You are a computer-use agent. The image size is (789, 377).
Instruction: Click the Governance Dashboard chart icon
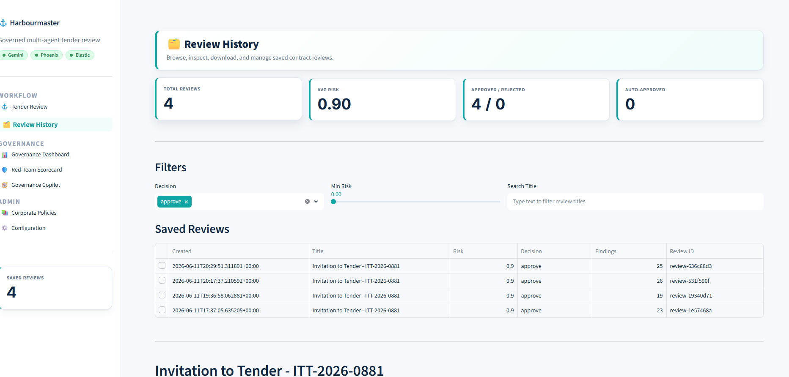[x=5, y=155]
